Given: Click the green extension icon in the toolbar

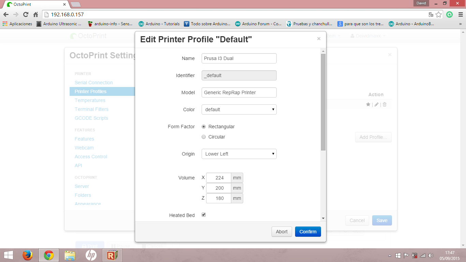Looking at the screenshot, I should point(450,15).
